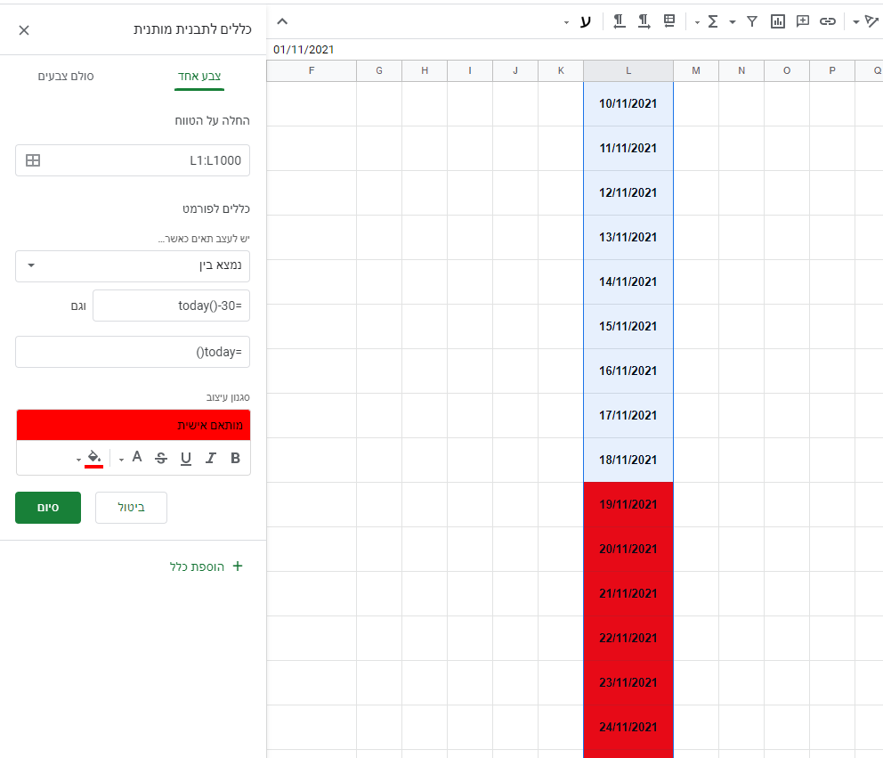Click the select data range grid icon
This screenshot has height=758, width=883.
pyautogui.click(x=33, y=160)
